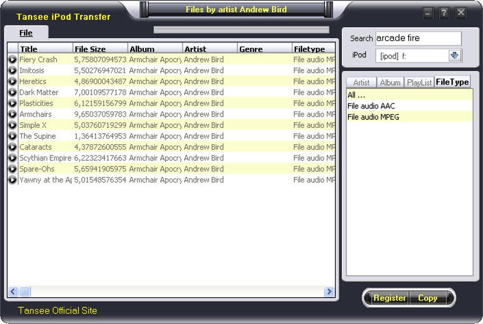Filter list by File audio AAC
483x324 pixels.
375,106
